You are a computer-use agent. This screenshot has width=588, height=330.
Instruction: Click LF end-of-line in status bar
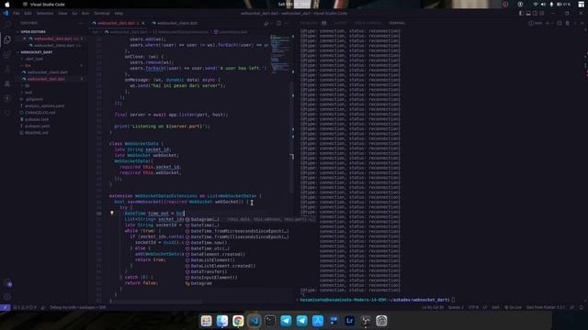(484, 308)
